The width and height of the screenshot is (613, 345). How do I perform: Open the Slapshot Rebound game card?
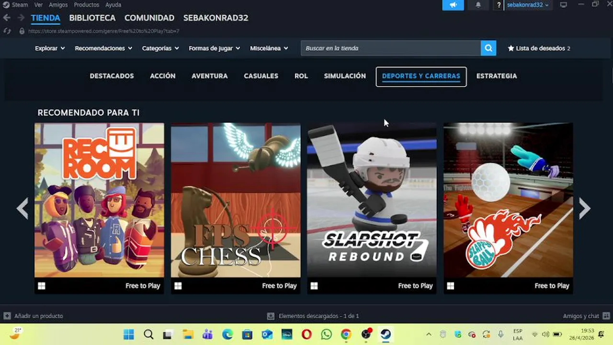[x=372, y=208]
